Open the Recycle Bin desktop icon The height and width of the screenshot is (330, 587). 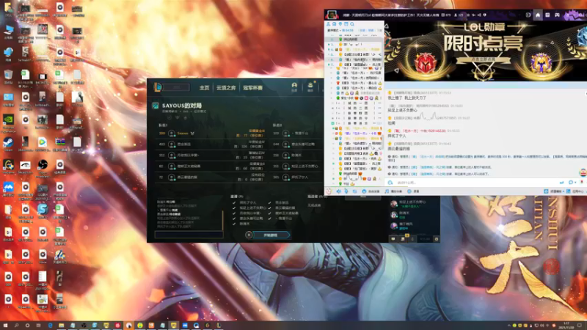[x=8, y=76]
